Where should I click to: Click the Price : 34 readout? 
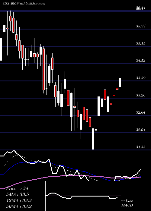point(17,188)
